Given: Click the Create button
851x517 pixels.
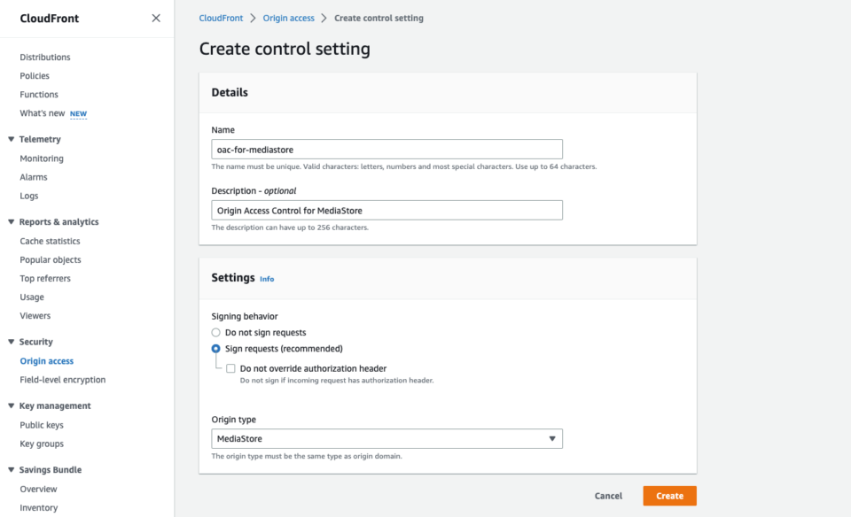Looking at the screenshot, I should 669,496.
